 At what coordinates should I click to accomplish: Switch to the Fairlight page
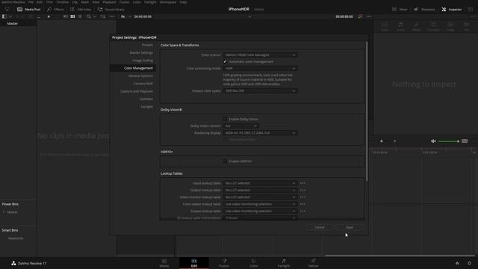coord(284,263)
